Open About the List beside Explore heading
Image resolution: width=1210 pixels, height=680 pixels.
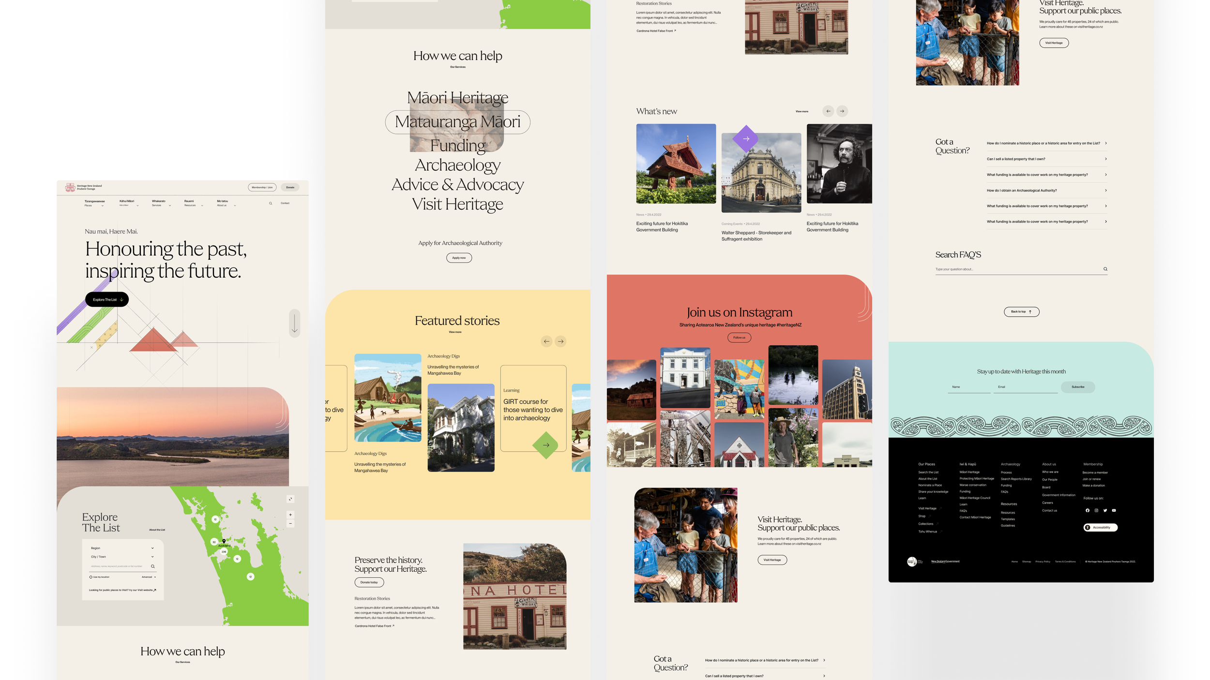[157, 530]
